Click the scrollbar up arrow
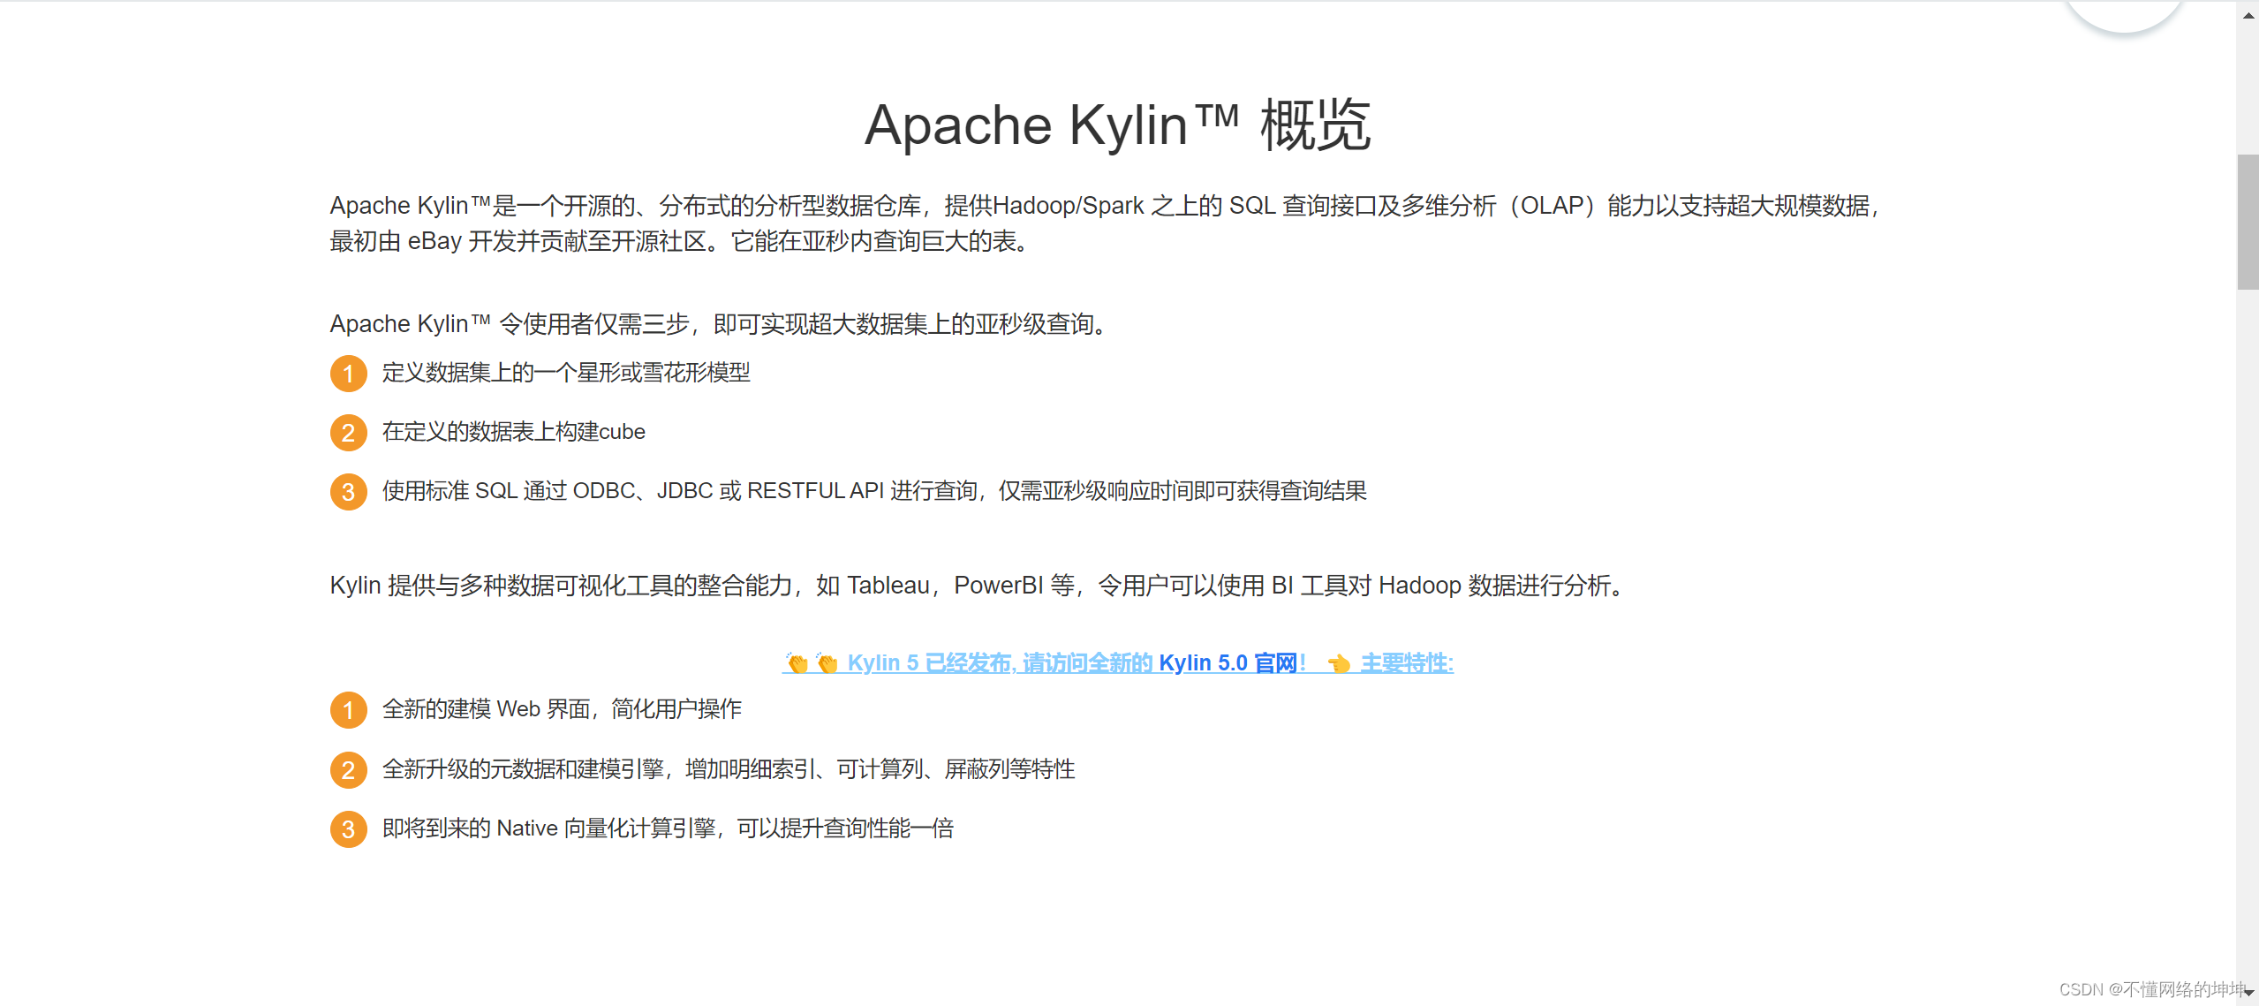Viewport: 2259px width, 1006px height. [x=2248, y=15]
